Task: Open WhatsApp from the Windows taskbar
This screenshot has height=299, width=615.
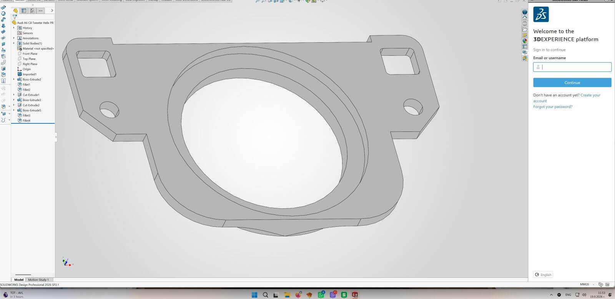Action: coord(321,295)
